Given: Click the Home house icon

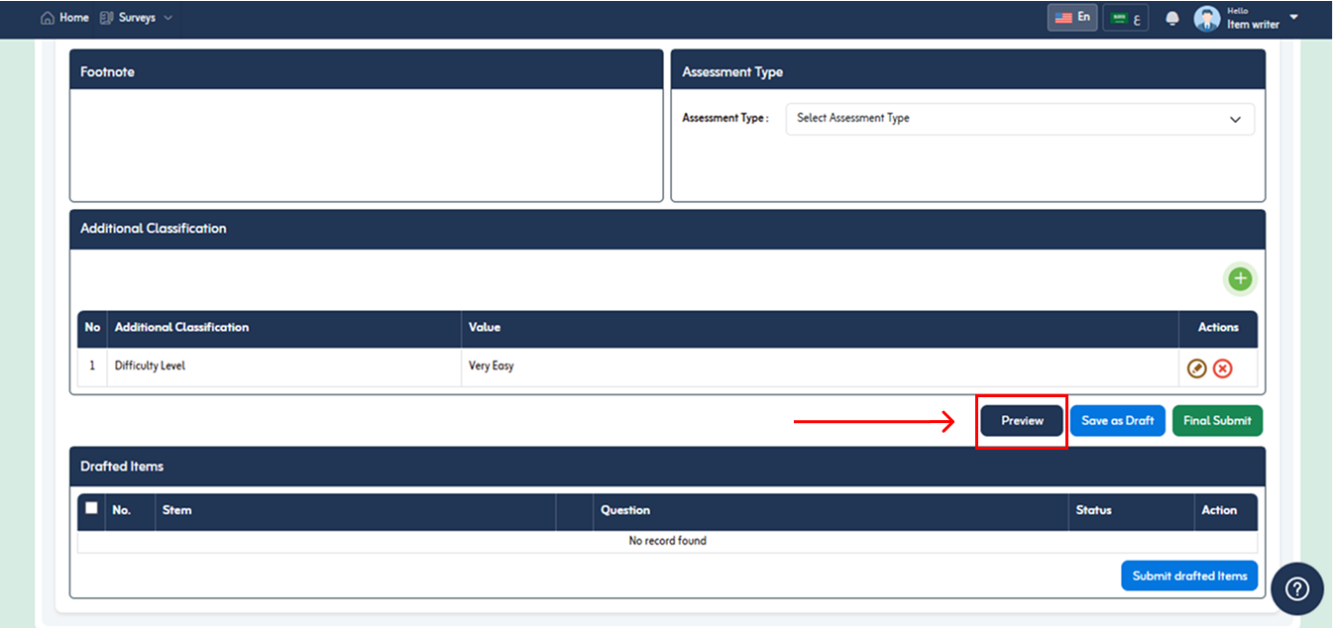Looking at the screenshot, I should pos(48,18).
